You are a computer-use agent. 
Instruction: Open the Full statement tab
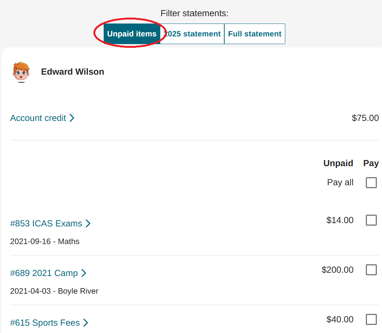[254, 34]
